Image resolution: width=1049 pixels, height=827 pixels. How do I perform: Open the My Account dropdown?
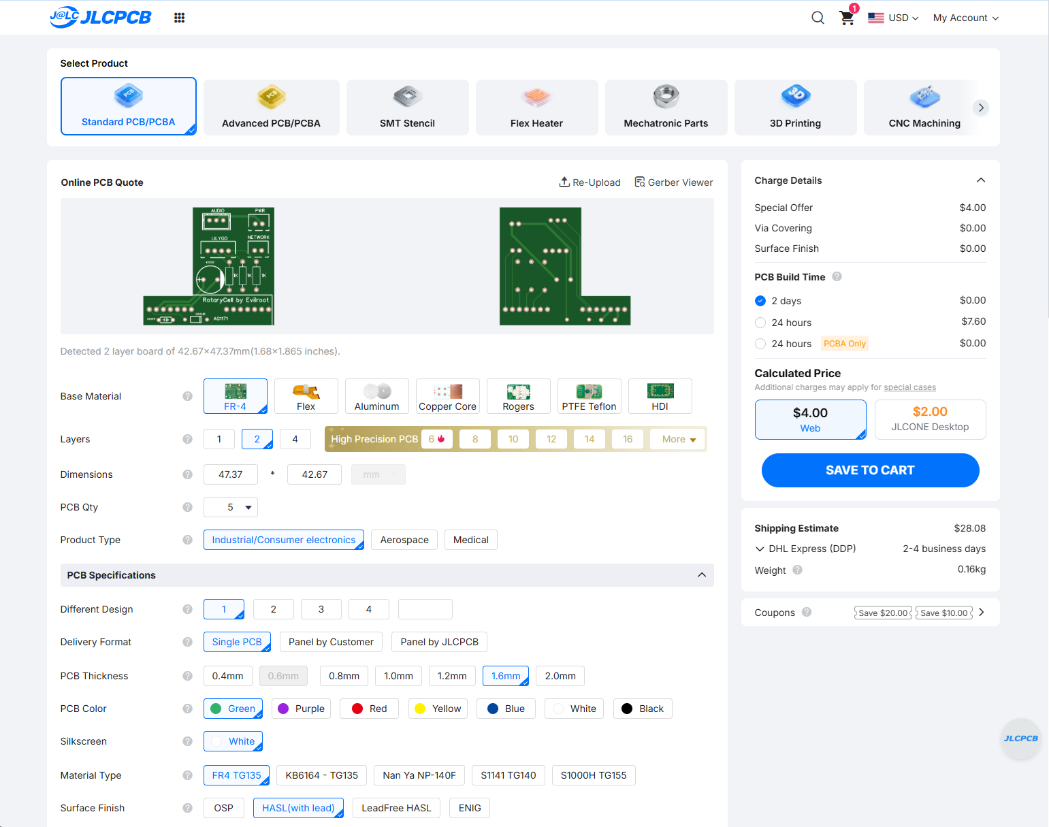tap(965, 18)
